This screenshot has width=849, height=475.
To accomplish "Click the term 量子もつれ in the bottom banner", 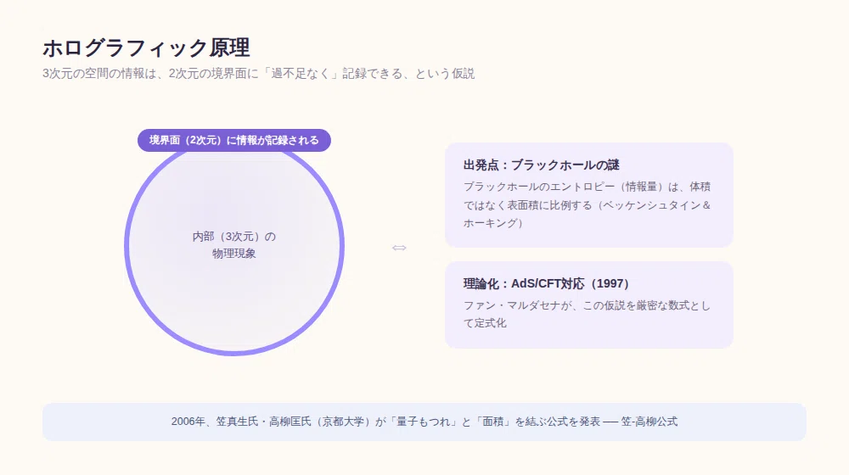I will pyautogui.click(x=423, y=422).
